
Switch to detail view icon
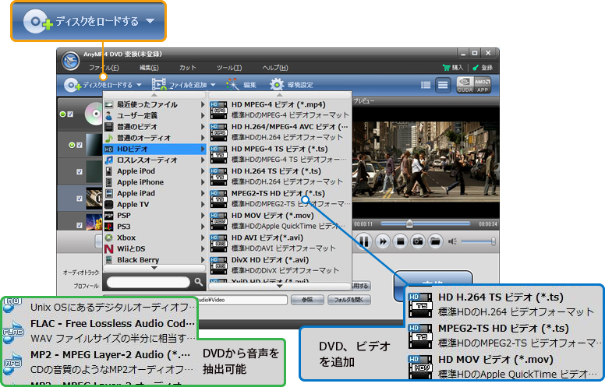click(443, 85)
